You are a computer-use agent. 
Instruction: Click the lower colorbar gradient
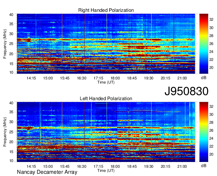(204, 132)
